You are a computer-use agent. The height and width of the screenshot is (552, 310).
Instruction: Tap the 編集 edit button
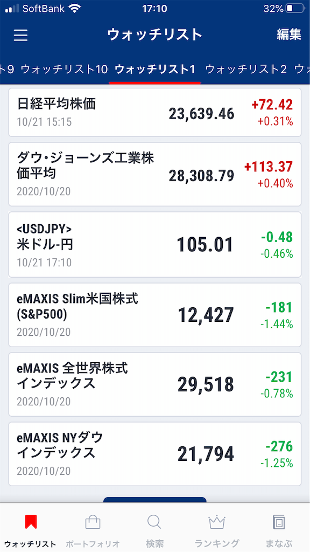[289, 34]
